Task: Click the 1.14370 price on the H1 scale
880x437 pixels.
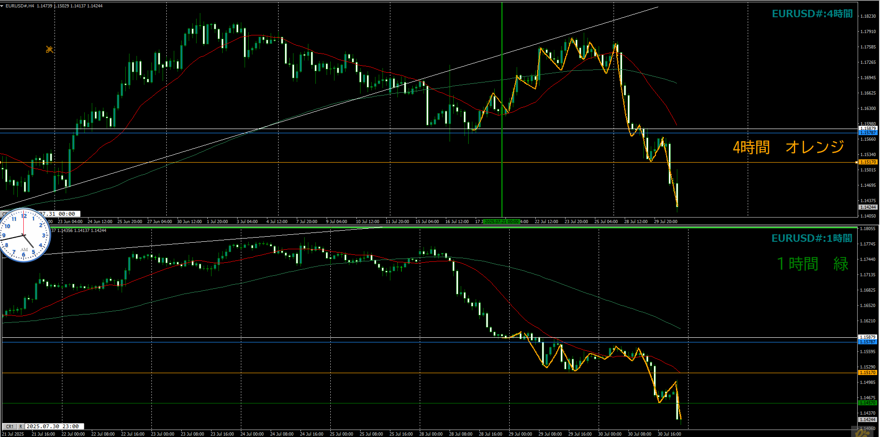Action: (867, 413)
